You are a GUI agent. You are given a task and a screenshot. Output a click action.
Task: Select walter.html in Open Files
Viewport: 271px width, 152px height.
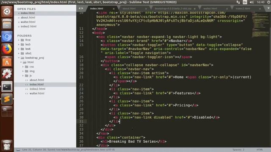point(28,22)
